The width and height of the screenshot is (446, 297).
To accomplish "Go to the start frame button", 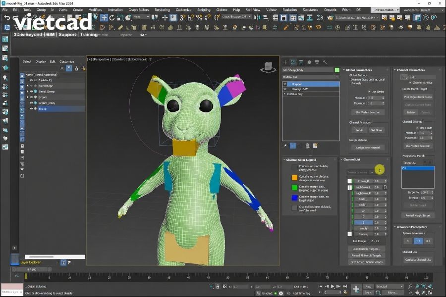I will (320, 287).
